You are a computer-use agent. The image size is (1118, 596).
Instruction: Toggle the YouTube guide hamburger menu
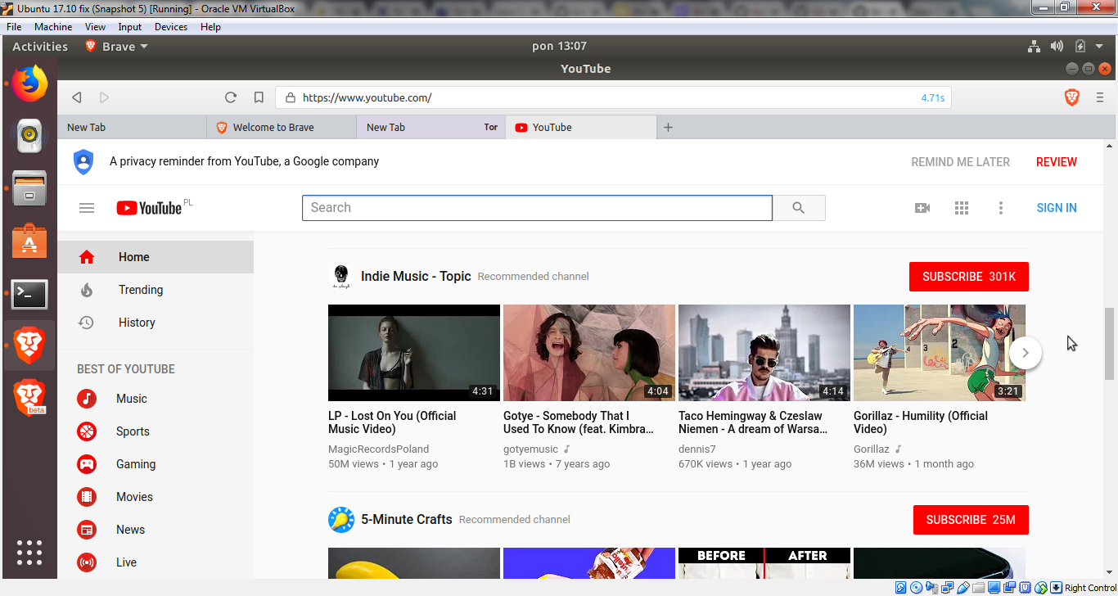click(x=87, y=208)
